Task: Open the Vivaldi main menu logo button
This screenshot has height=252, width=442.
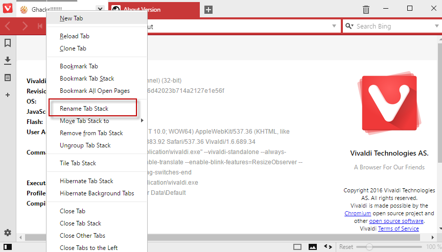Action: pos(8,8)
